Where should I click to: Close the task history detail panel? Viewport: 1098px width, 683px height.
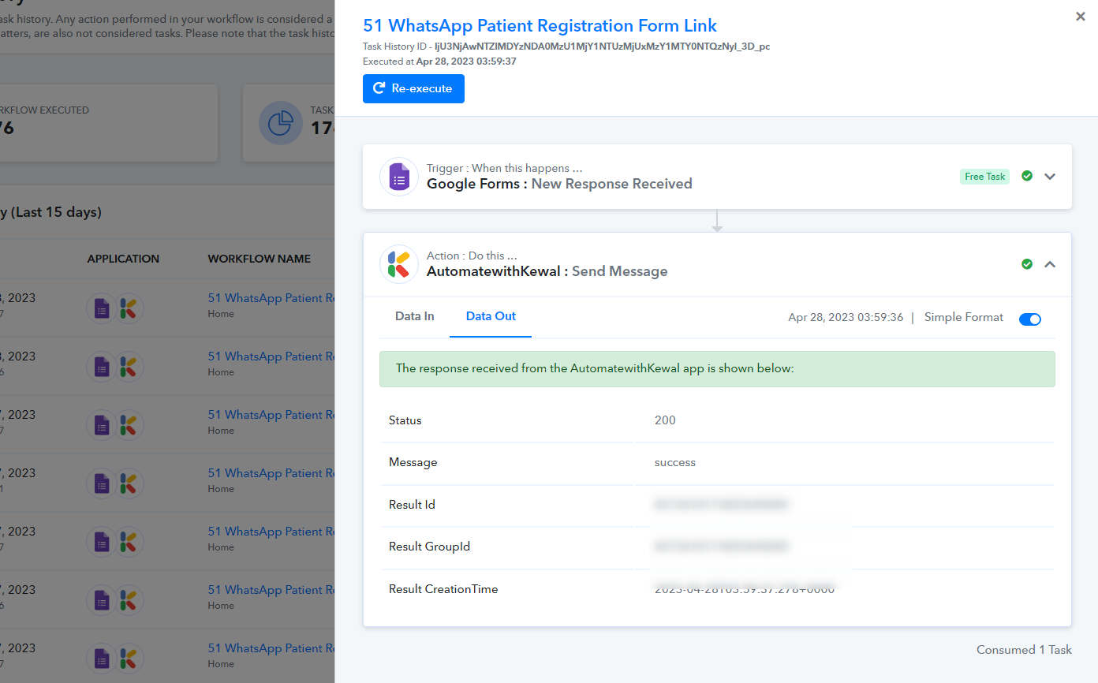[1081, 17]
